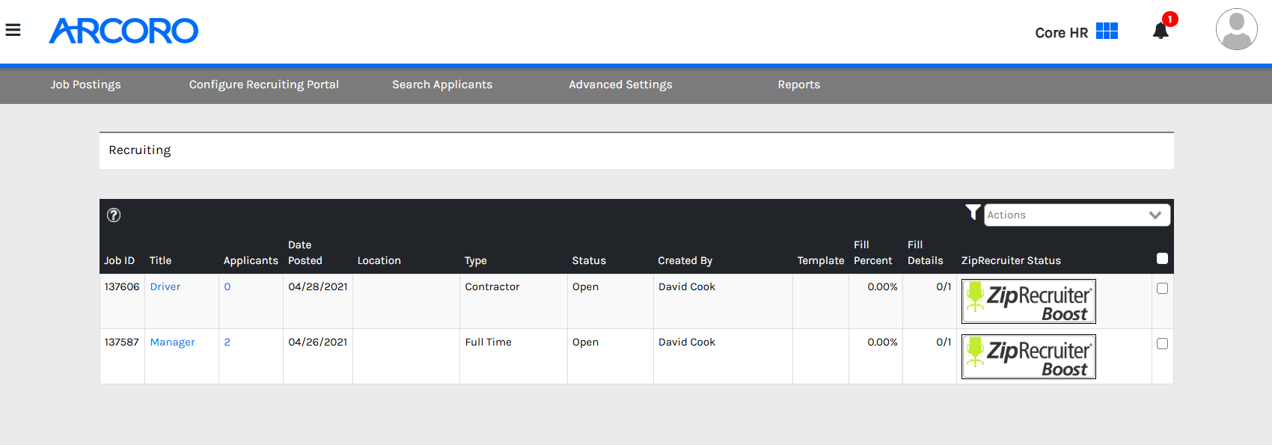Click the Core HR label
The height and width of the screenshot is (445, 1272).
coord(1061,33)
